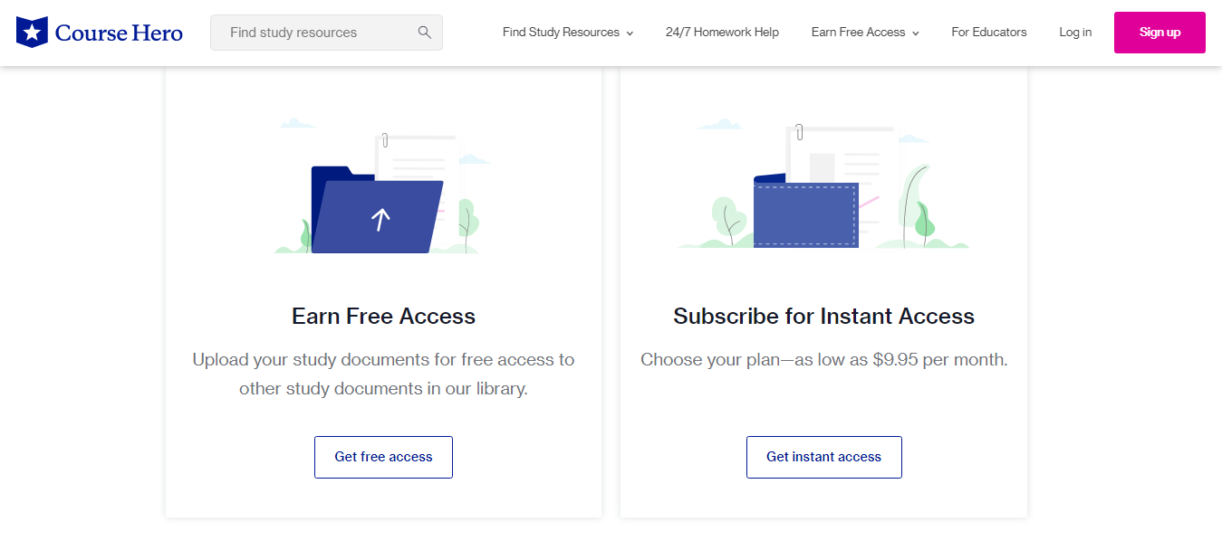
Task: Click the Course Hero star shield logo
Action: pos(32,33)
